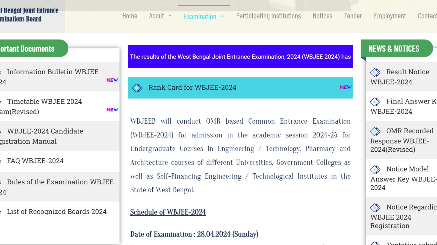Screen dimensions: 437x245
Task: Click 'Date of Examination : 28.04.2024 (Sunday)' text
Action: (x=194, y=234)
